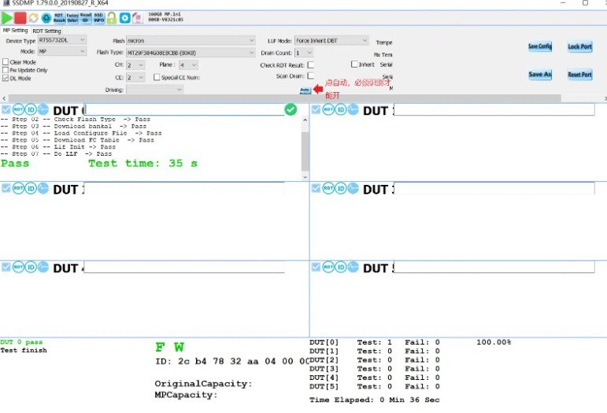
Task: Tick the Scan Dram checkbox
Action: pos(310,76)
